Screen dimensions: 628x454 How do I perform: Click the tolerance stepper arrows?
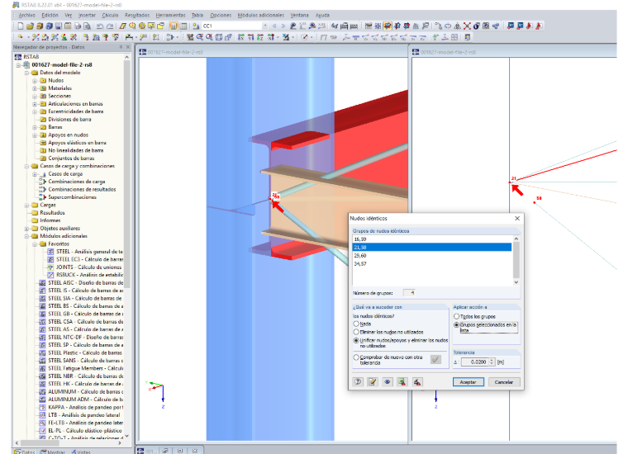point(492,362)
